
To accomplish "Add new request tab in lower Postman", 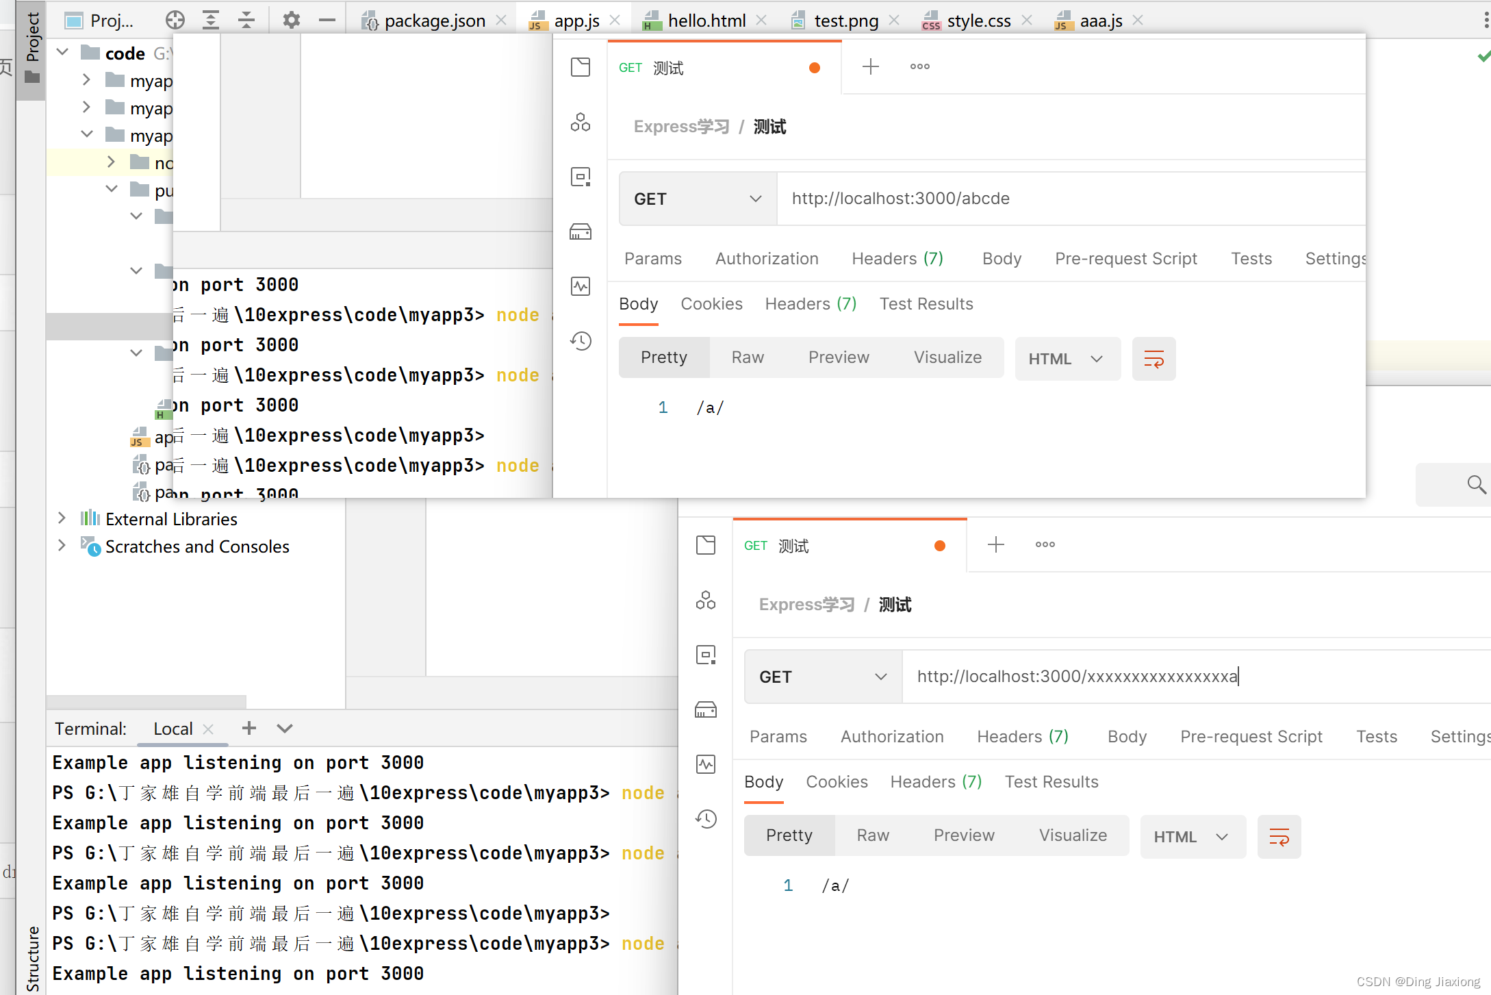I will [996, 545].
